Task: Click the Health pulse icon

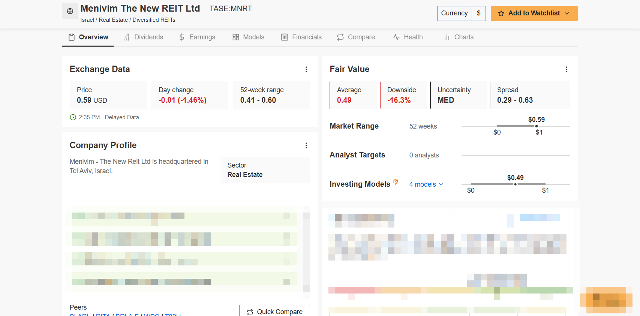Action: [x=396, y=37]
